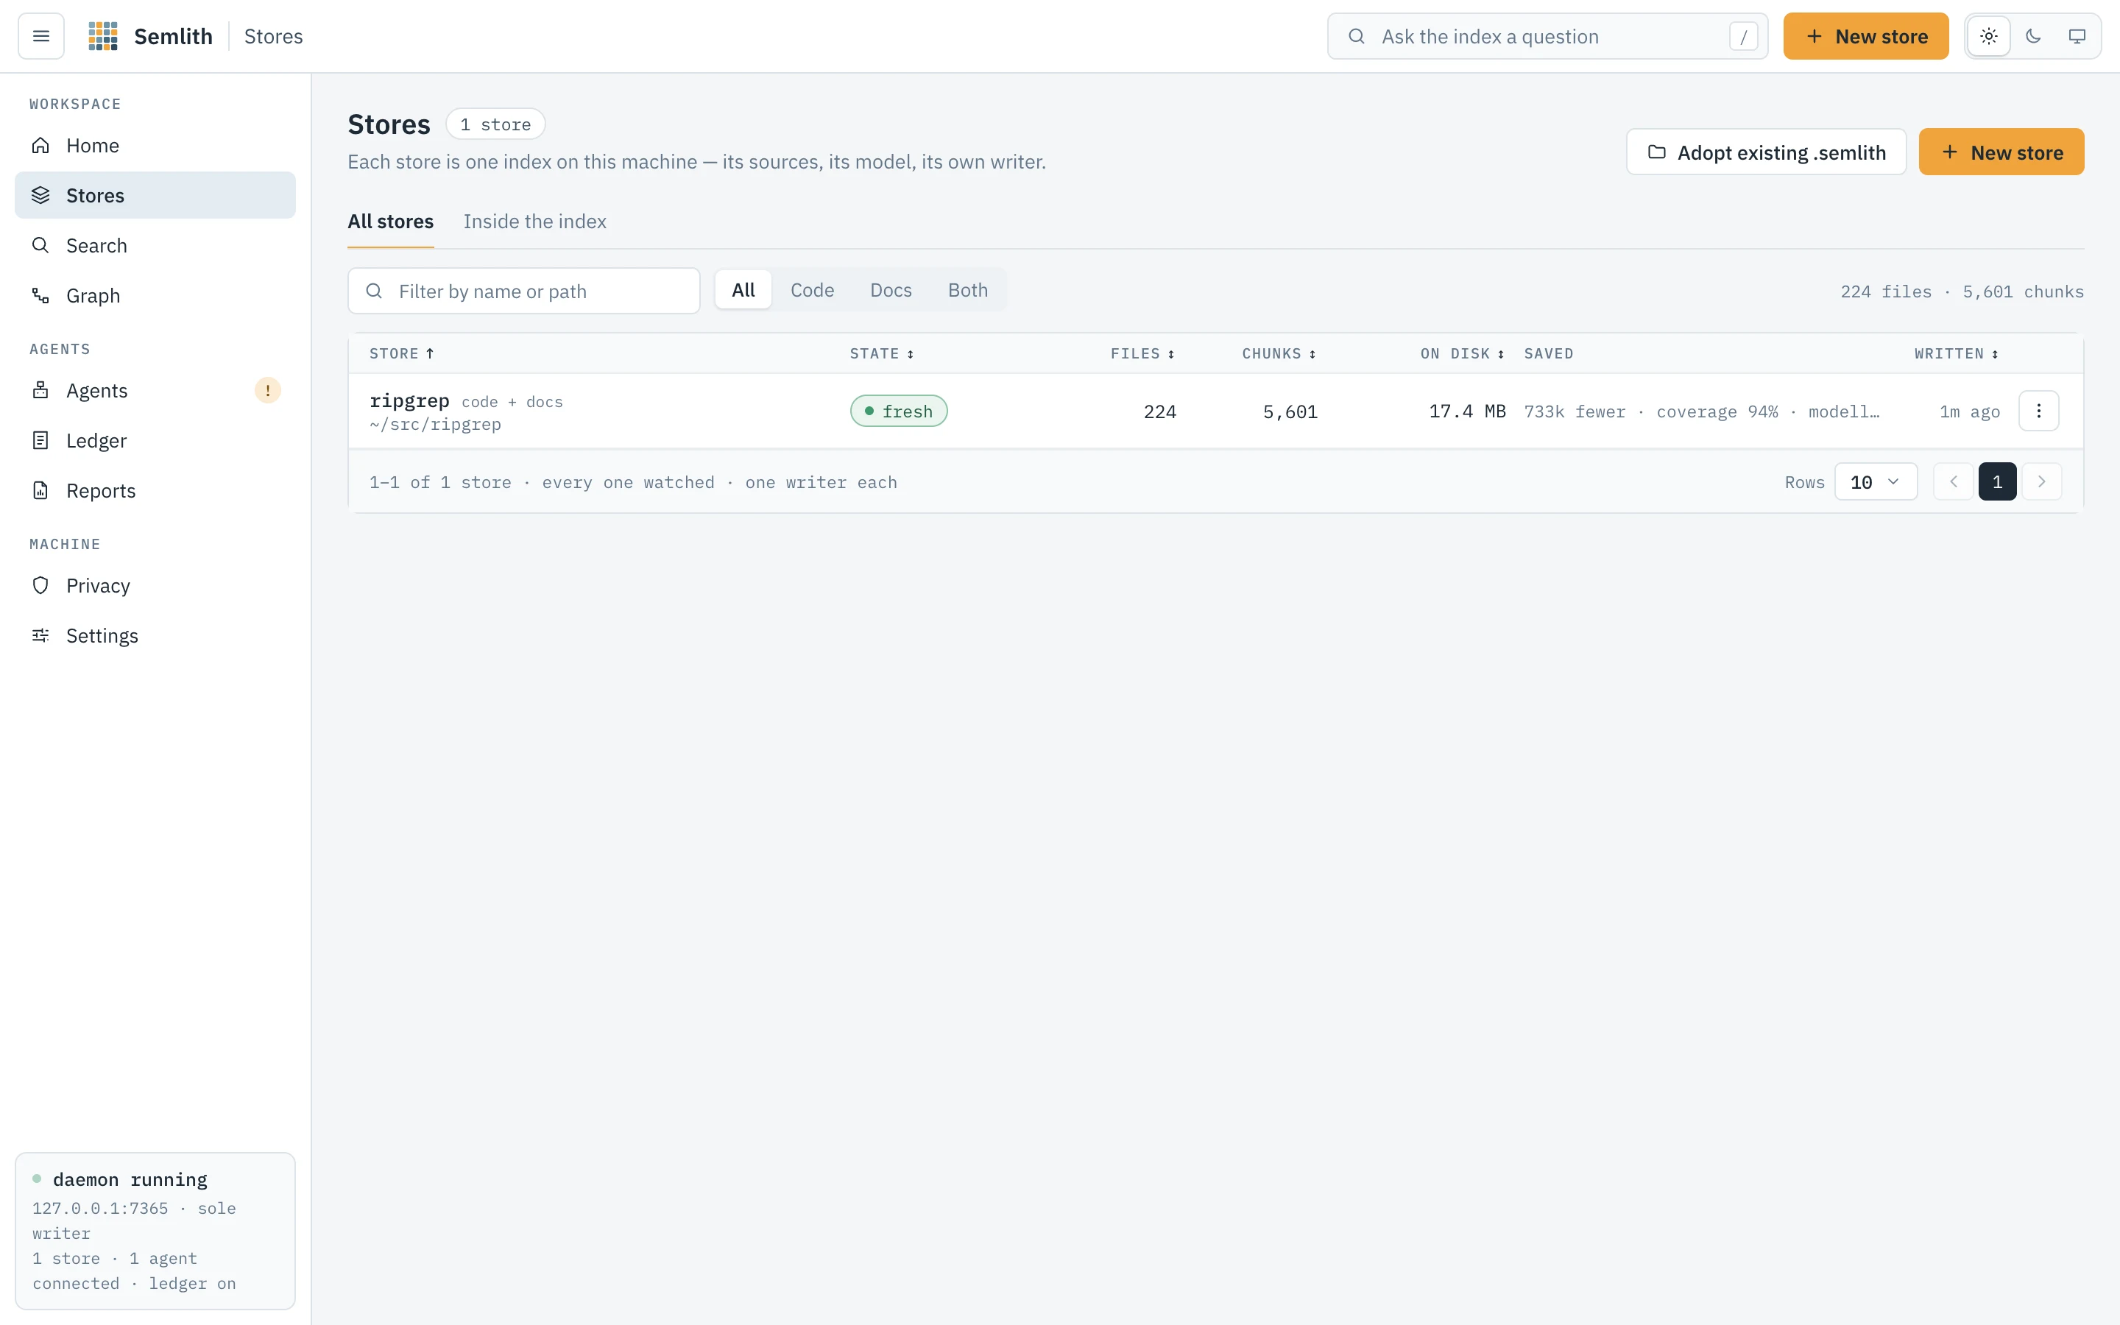The width and height of the screenshot is (2120, 1325).
Task: Sort by the FILES column
Action: point(1143,354)
